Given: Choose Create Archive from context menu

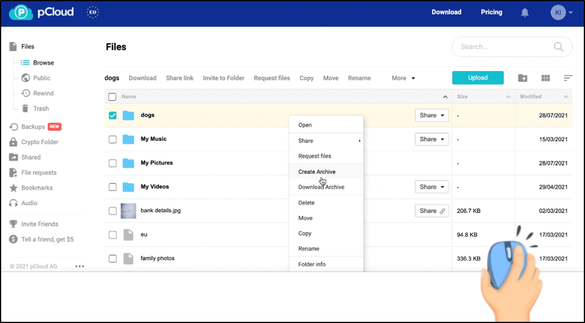Looking at the screenshot, I should 317,172.
